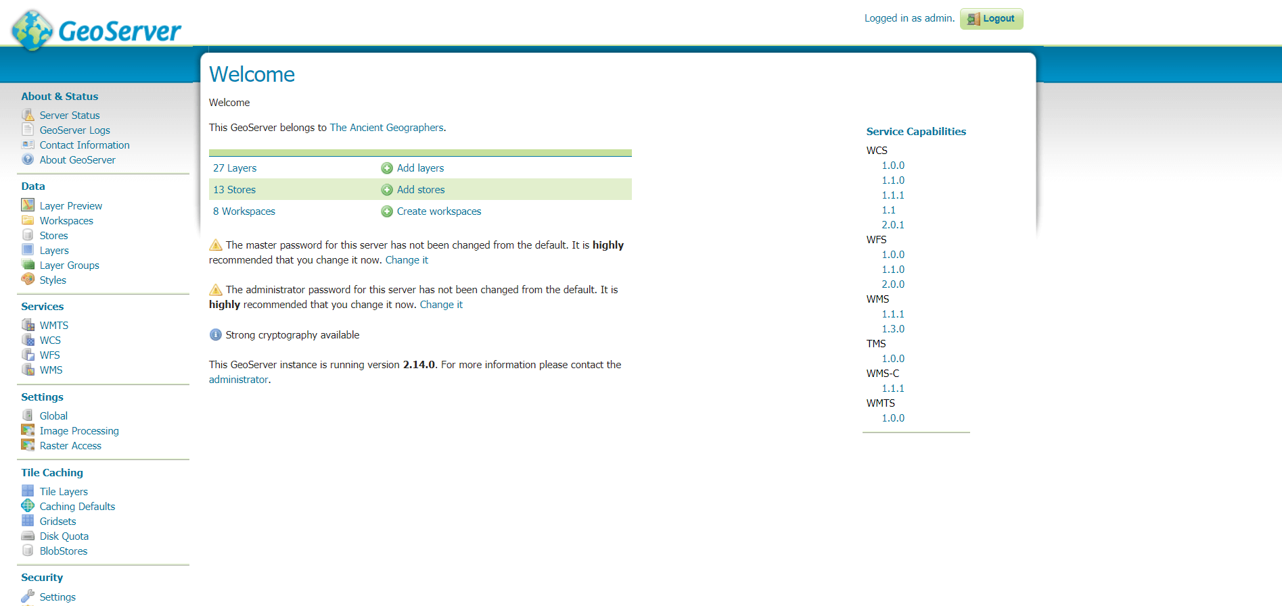Click the GeoServer logo
This screenshot has height=606, width=1282.
click(97, 30)
